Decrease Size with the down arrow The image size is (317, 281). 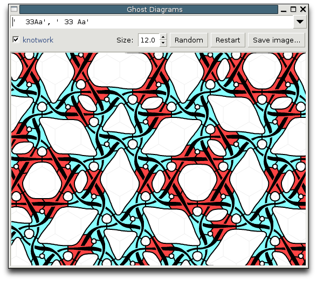(163, 43)
